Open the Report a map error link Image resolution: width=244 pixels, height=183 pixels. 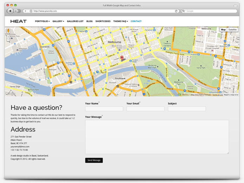231,95
